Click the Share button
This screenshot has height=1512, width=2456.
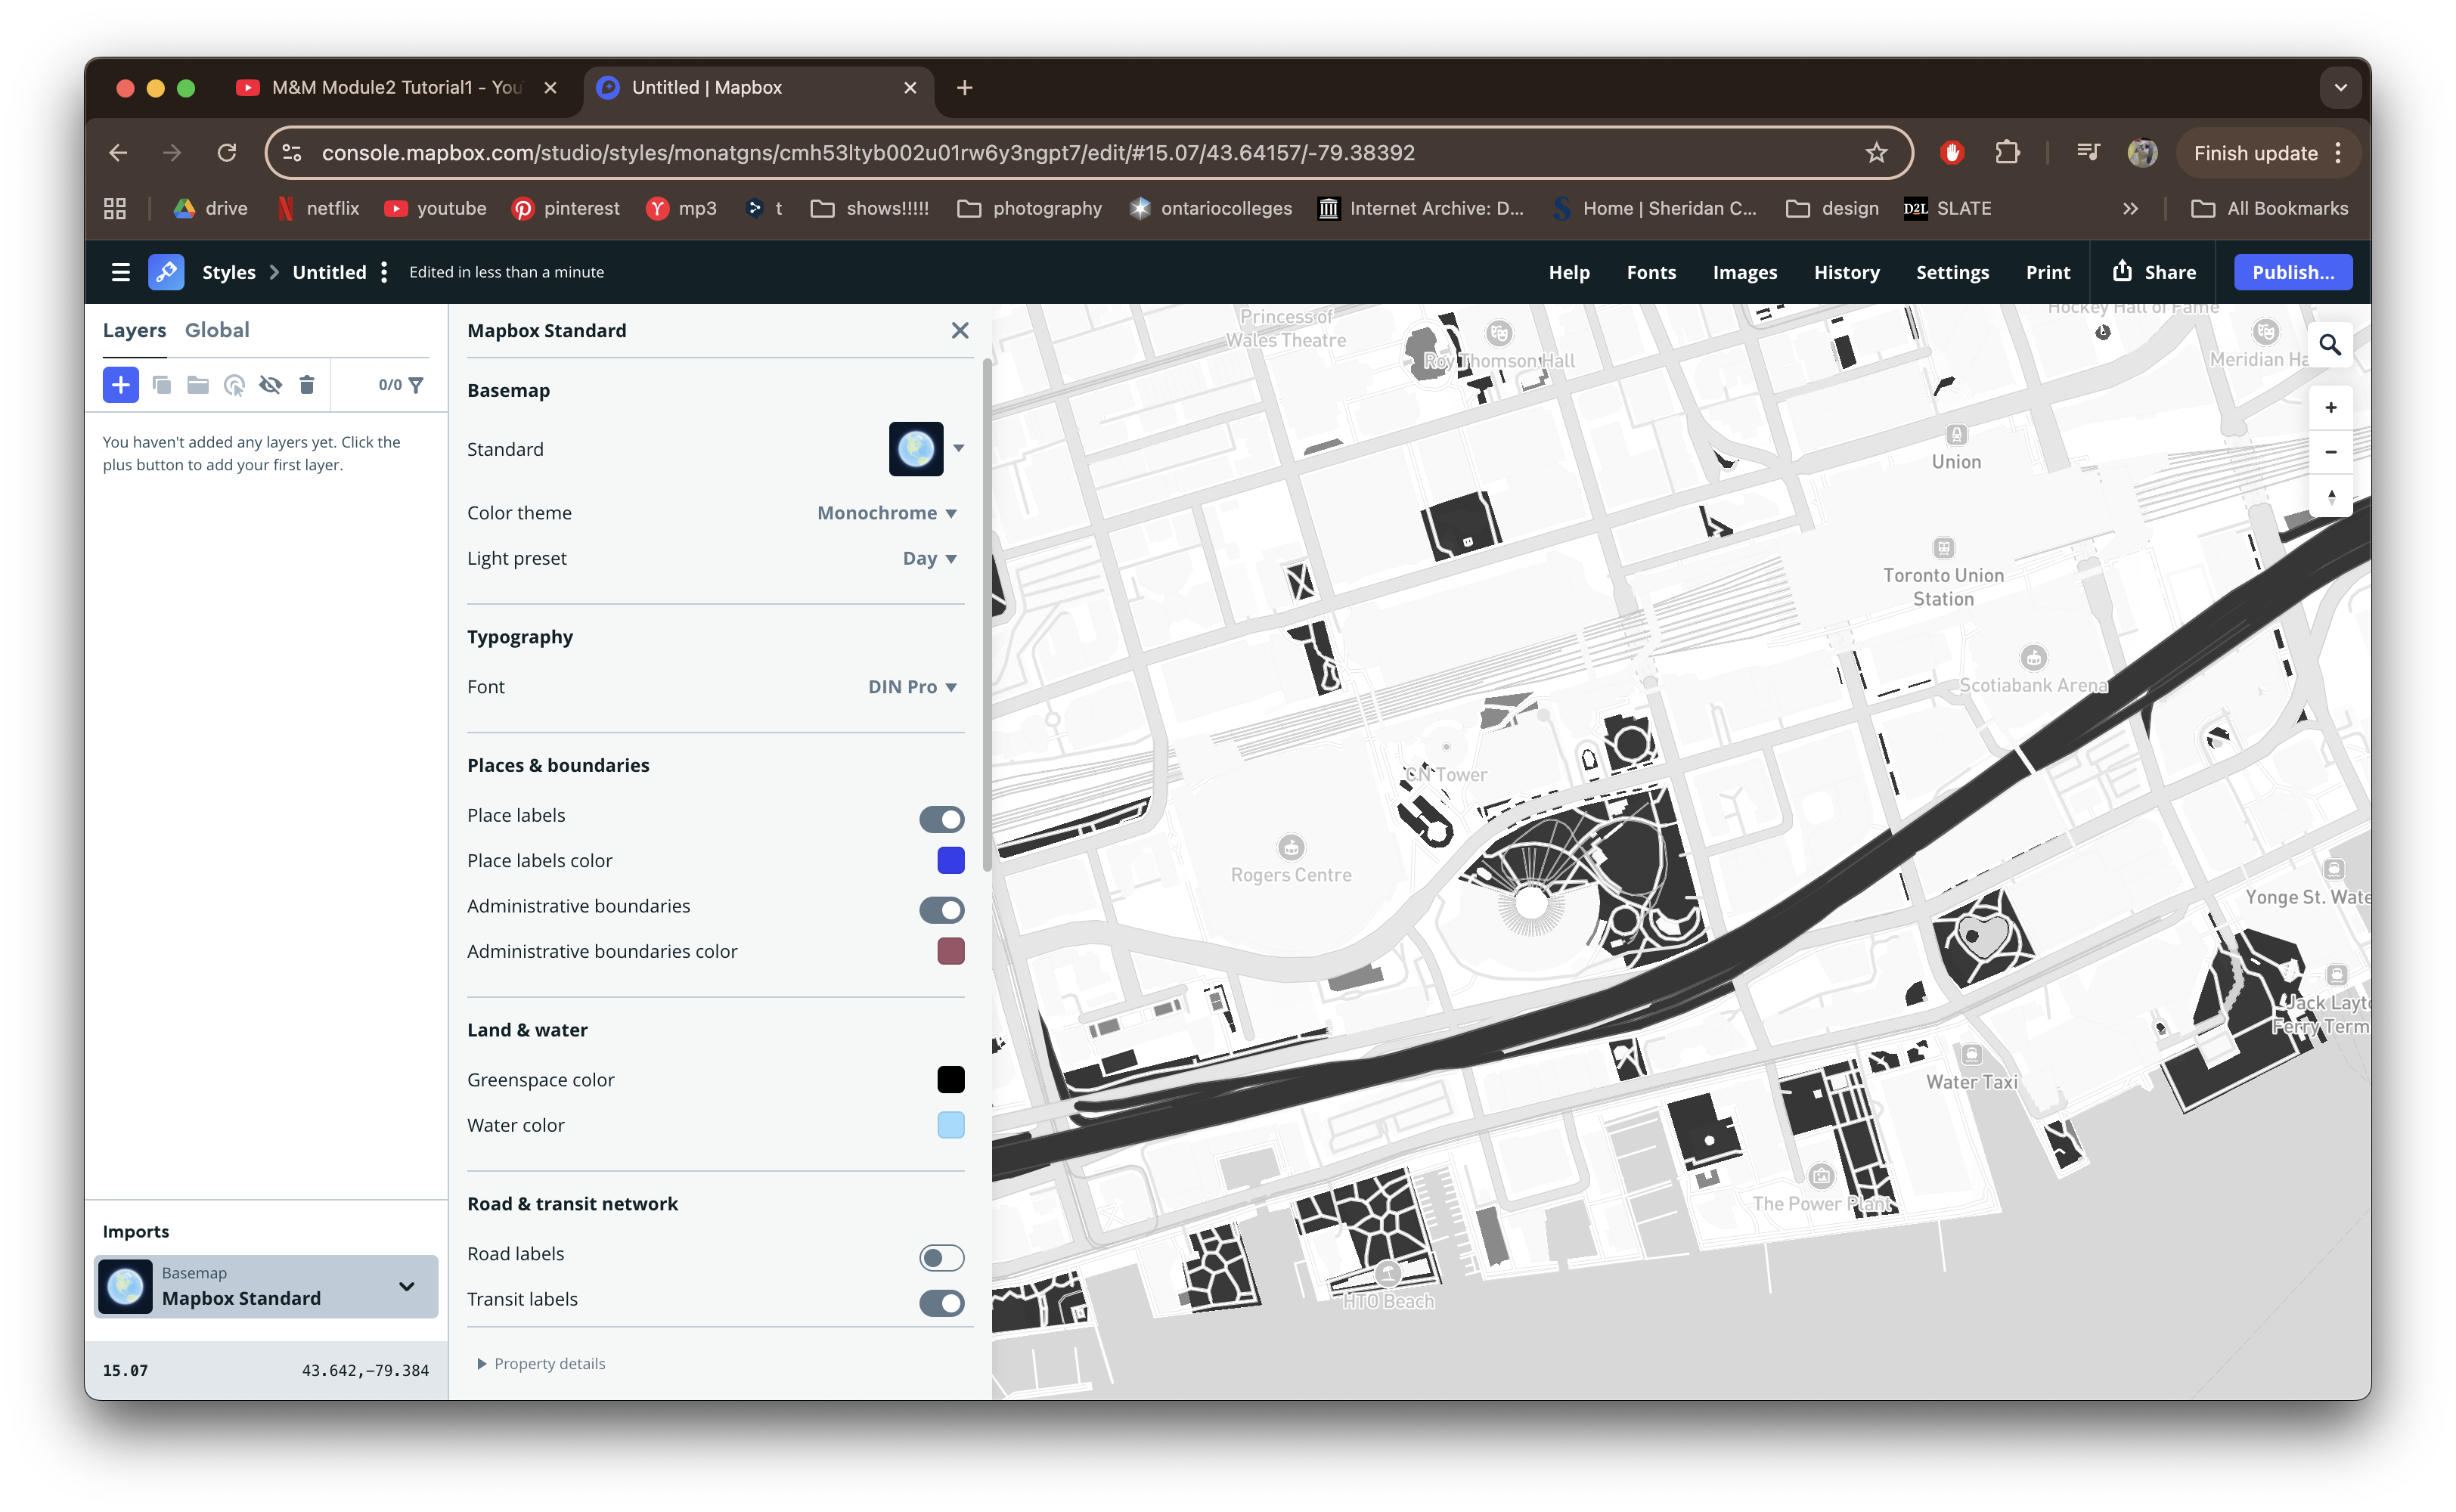[x=2154, y=272]
